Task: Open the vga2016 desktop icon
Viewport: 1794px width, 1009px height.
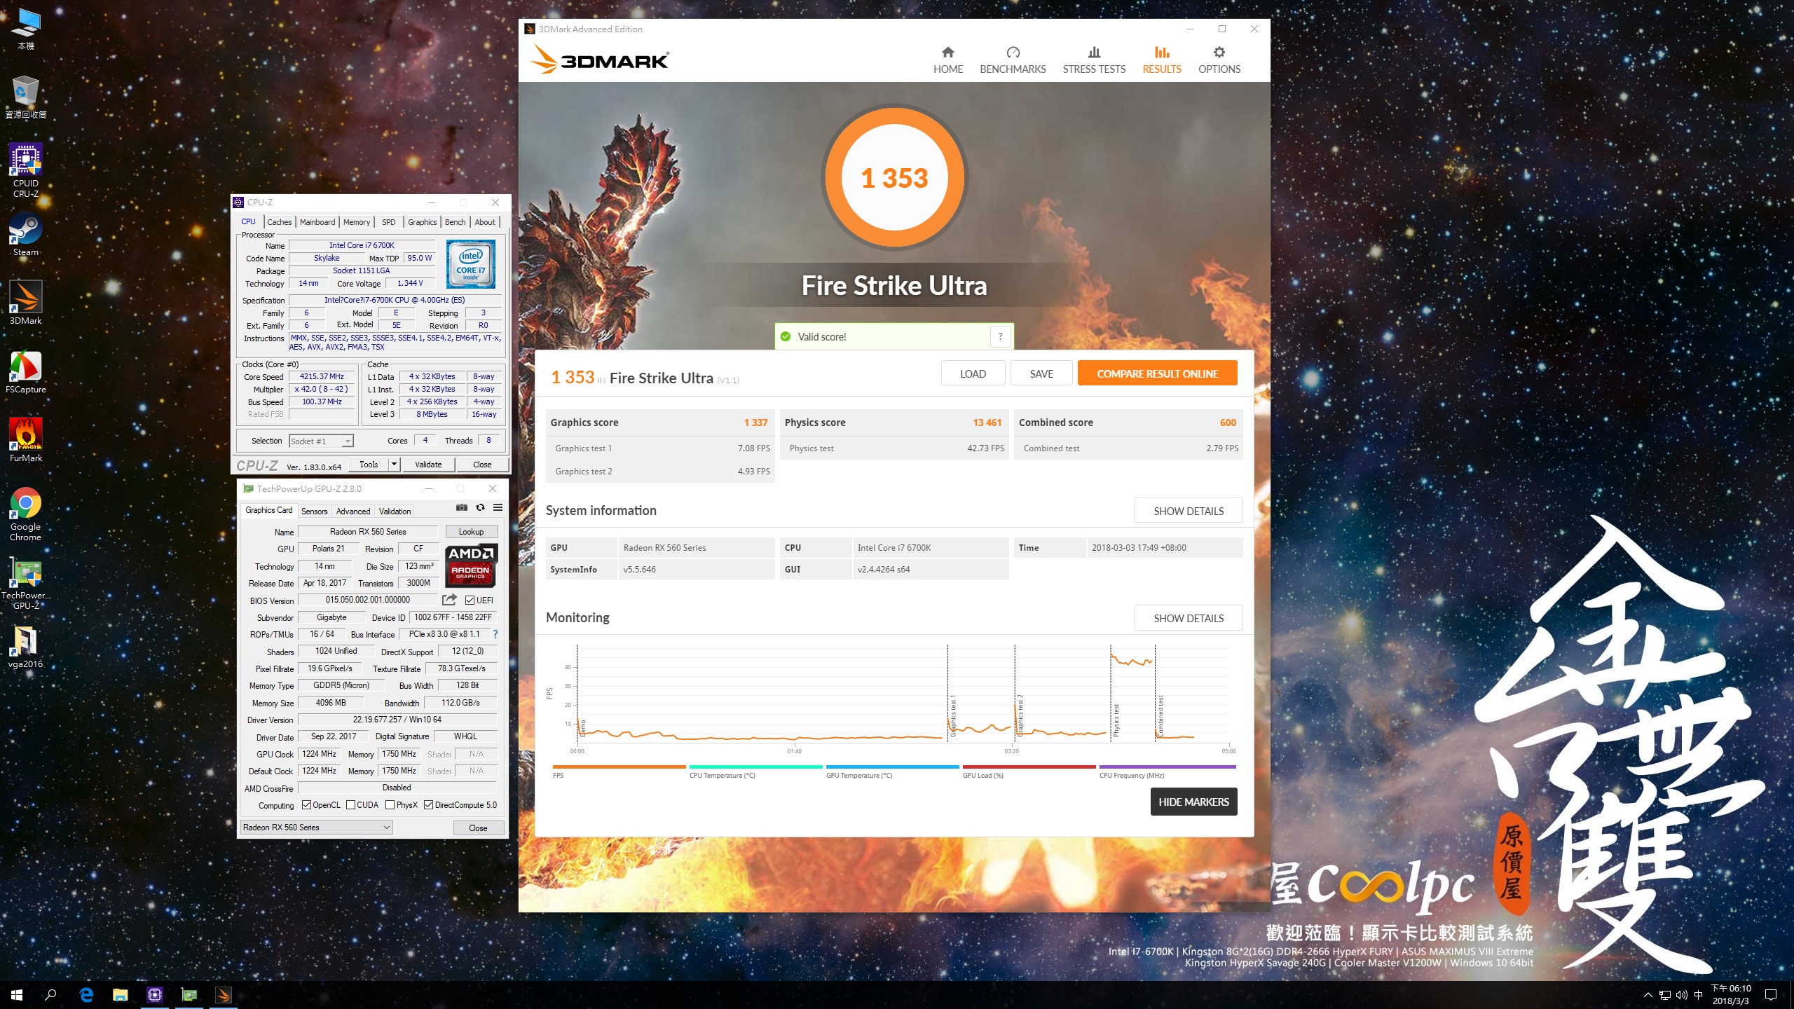Action: [x=25, y=646]
